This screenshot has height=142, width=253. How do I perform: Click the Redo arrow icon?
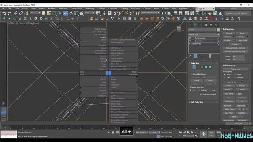coord(9,13)
